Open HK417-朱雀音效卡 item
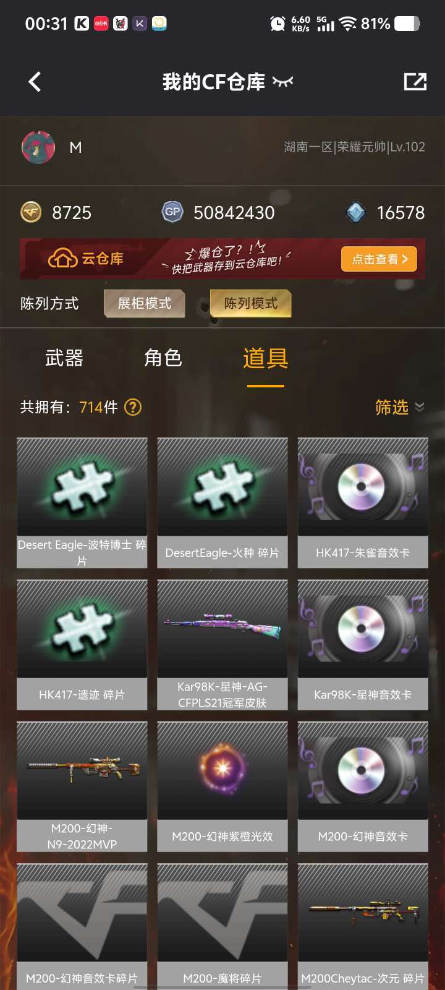 pos(363,503)
